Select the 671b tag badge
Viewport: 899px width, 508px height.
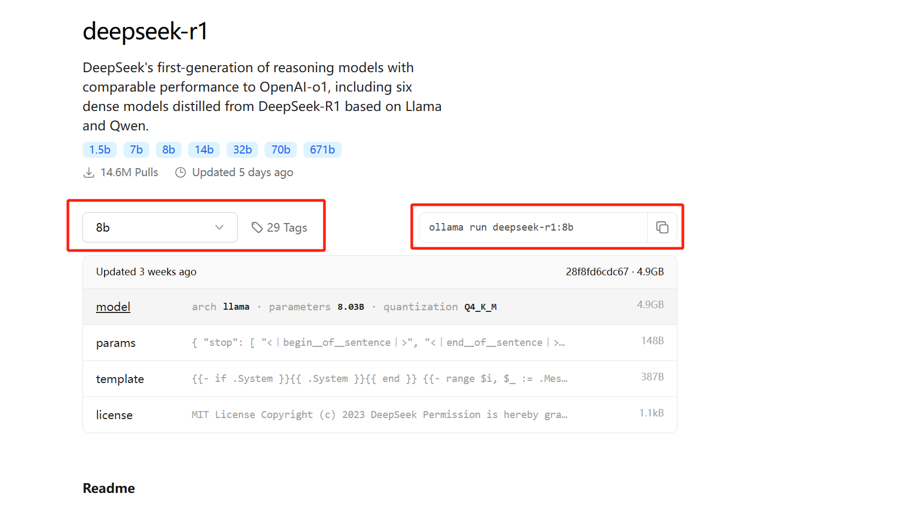coord(322,150)
